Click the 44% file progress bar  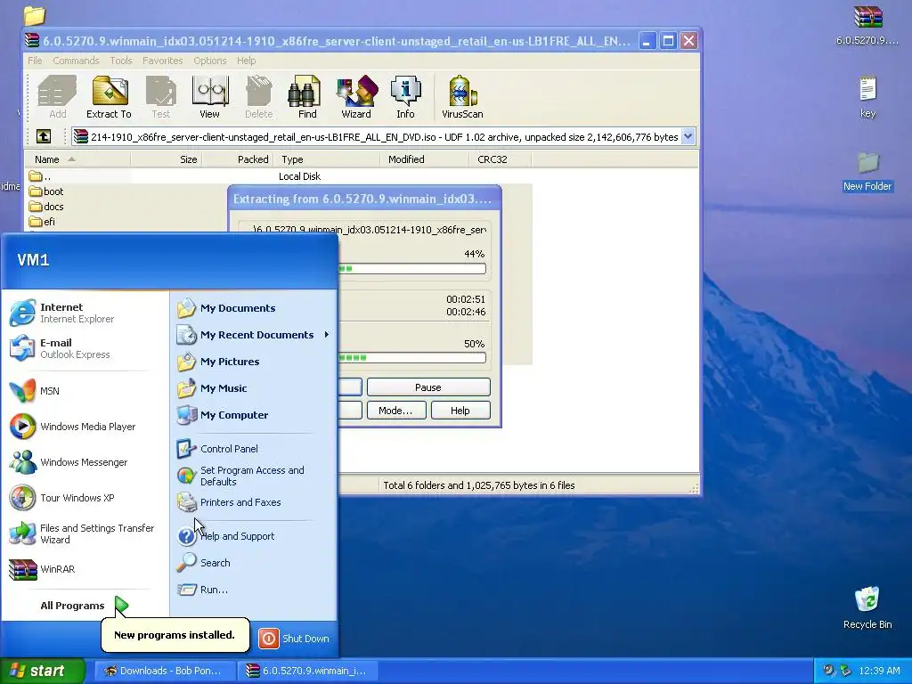pos(411,269)
